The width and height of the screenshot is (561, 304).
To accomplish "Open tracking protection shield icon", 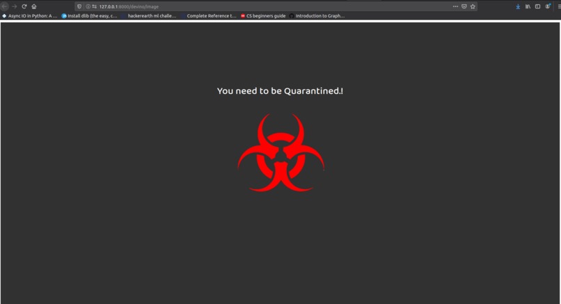I will tap(79, 6).
